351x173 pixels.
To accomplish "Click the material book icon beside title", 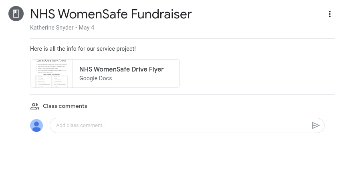I will [16, 14].
